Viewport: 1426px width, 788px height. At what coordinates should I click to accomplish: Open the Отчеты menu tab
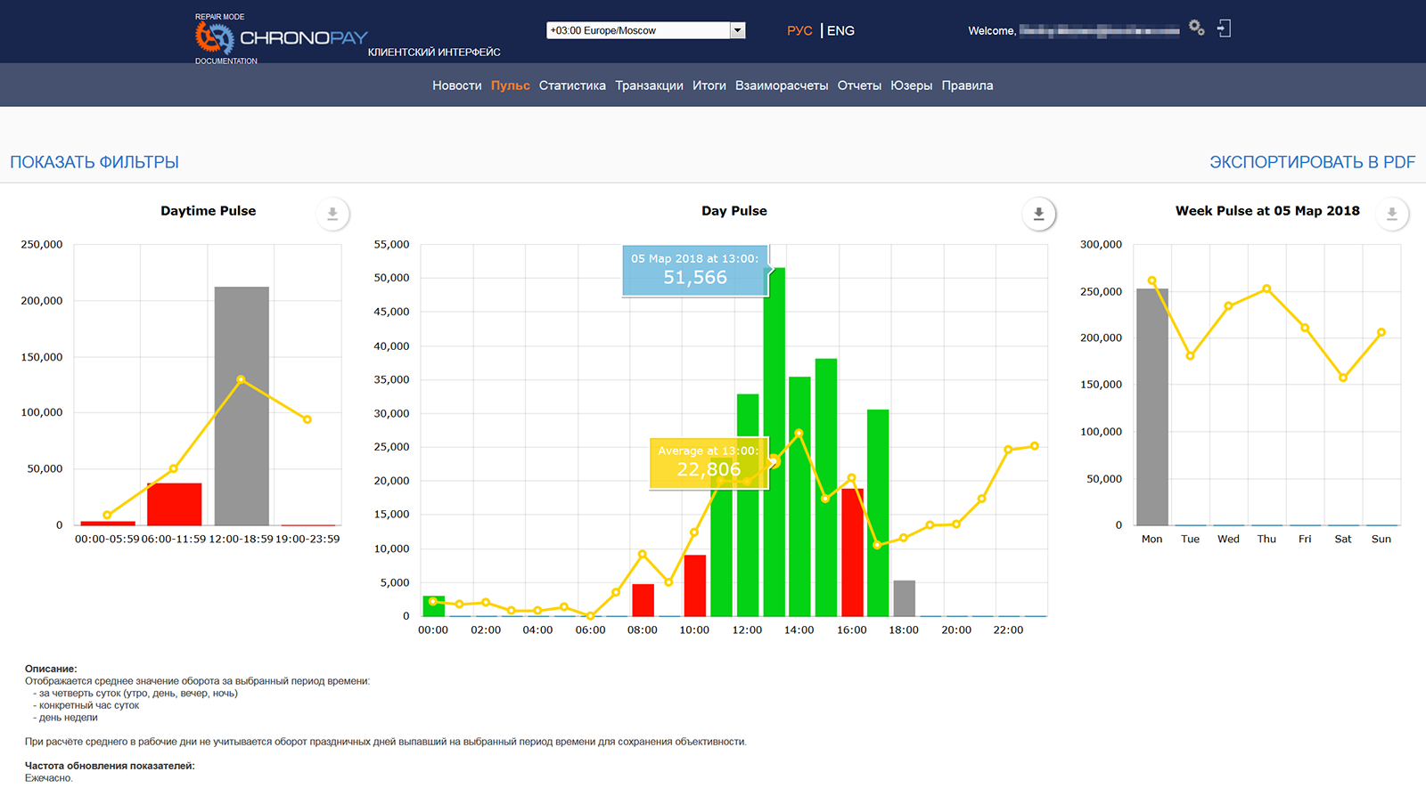click(859, 85)
